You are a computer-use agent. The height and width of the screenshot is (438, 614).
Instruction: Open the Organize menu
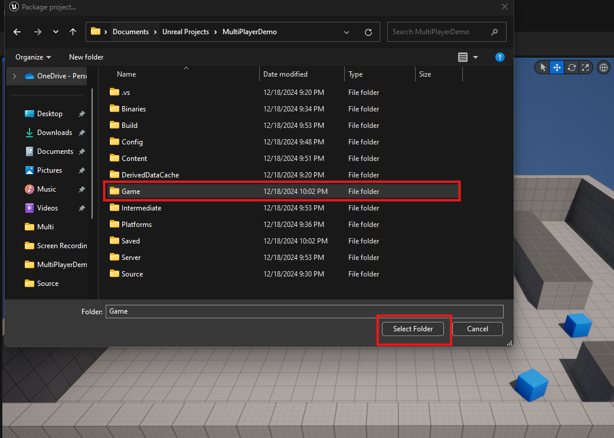click(33, 57)
